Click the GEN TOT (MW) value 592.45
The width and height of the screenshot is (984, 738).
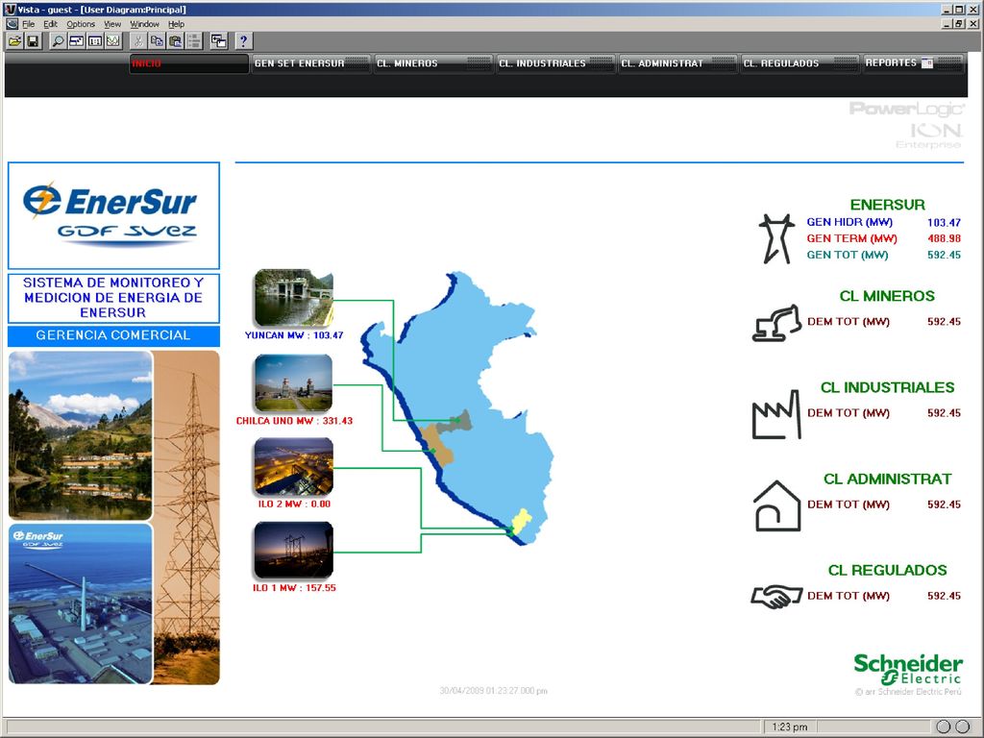click(x=944, y=255)
